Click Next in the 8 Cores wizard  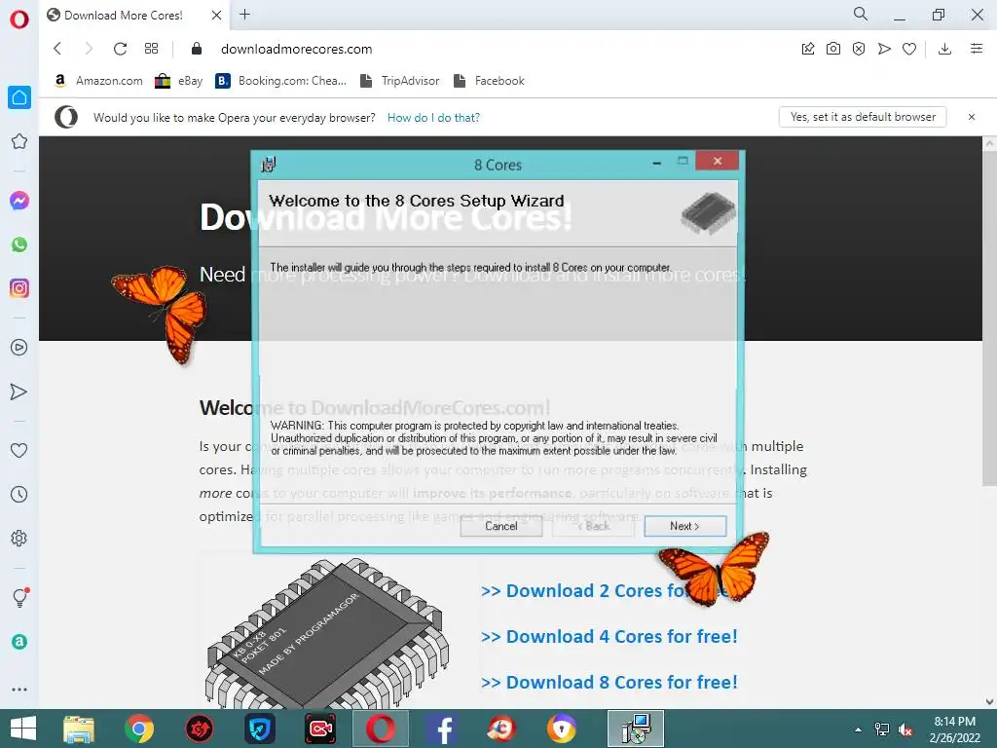click(684, 526)
